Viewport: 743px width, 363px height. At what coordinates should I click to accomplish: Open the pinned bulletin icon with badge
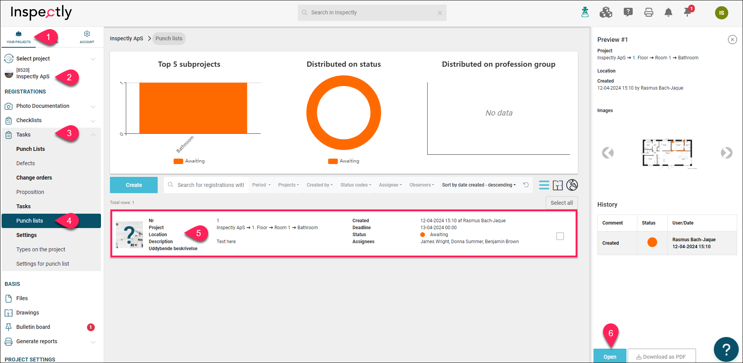(x=688, y=11)
